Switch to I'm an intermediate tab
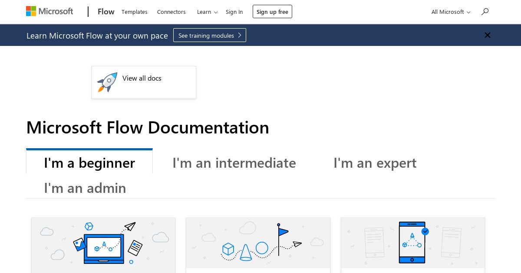The width and height of the screenshot is (521, 273). tap(234, 163)
